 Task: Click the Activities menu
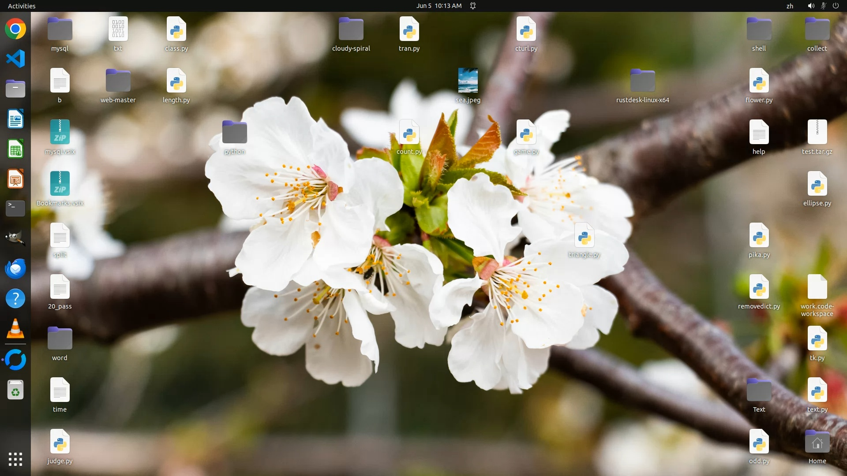click(x=22, y=6)
